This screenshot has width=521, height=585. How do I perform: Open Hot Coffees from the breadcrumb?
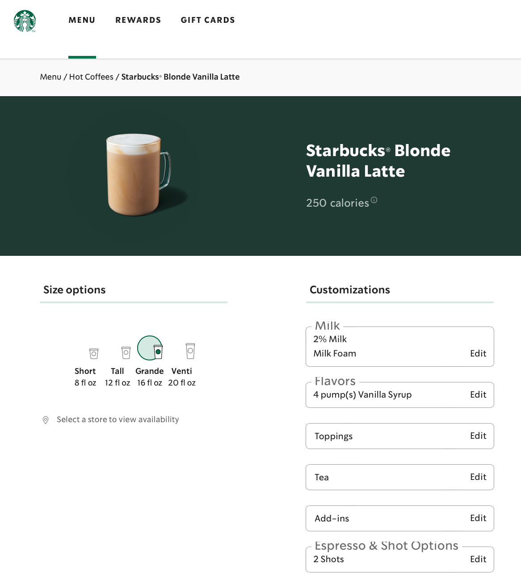(x=91, y=76)
